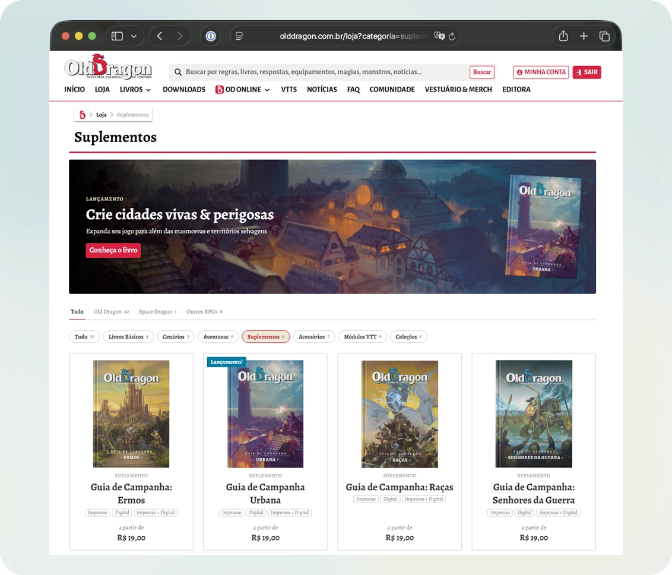Viewport: 672px width, 575px height.
Task: Open the Editora menu item
Action: (x=516, y=89)
